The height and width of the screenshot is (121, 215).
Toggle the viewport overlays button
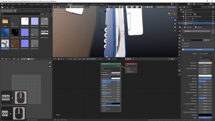138,7
